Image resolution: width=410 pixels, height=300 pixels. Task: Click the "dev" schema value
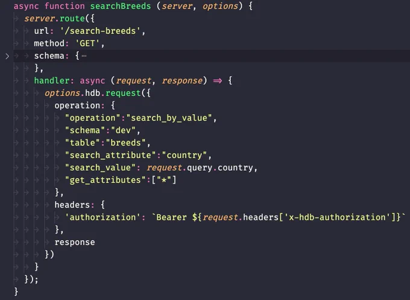point(123,130)
